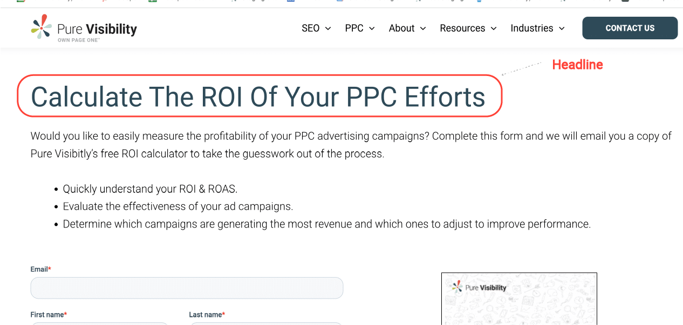Screen dimensions: 683x325
Task: Expand the Industries dropdown arrow
Action: 562,29
